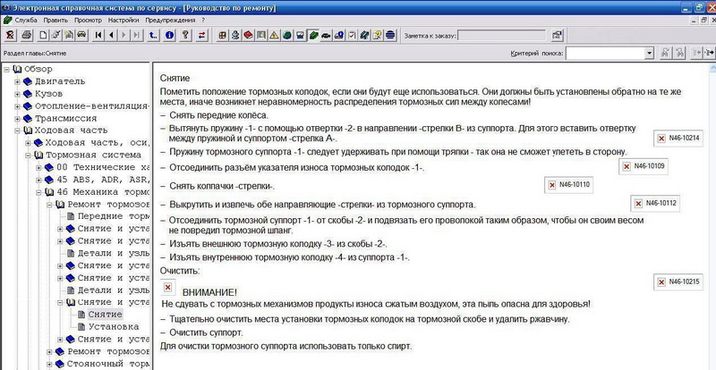Viewport: 716px width, 370px height.
Task: Click the pressed green book icon
Action: click(312, 35)
